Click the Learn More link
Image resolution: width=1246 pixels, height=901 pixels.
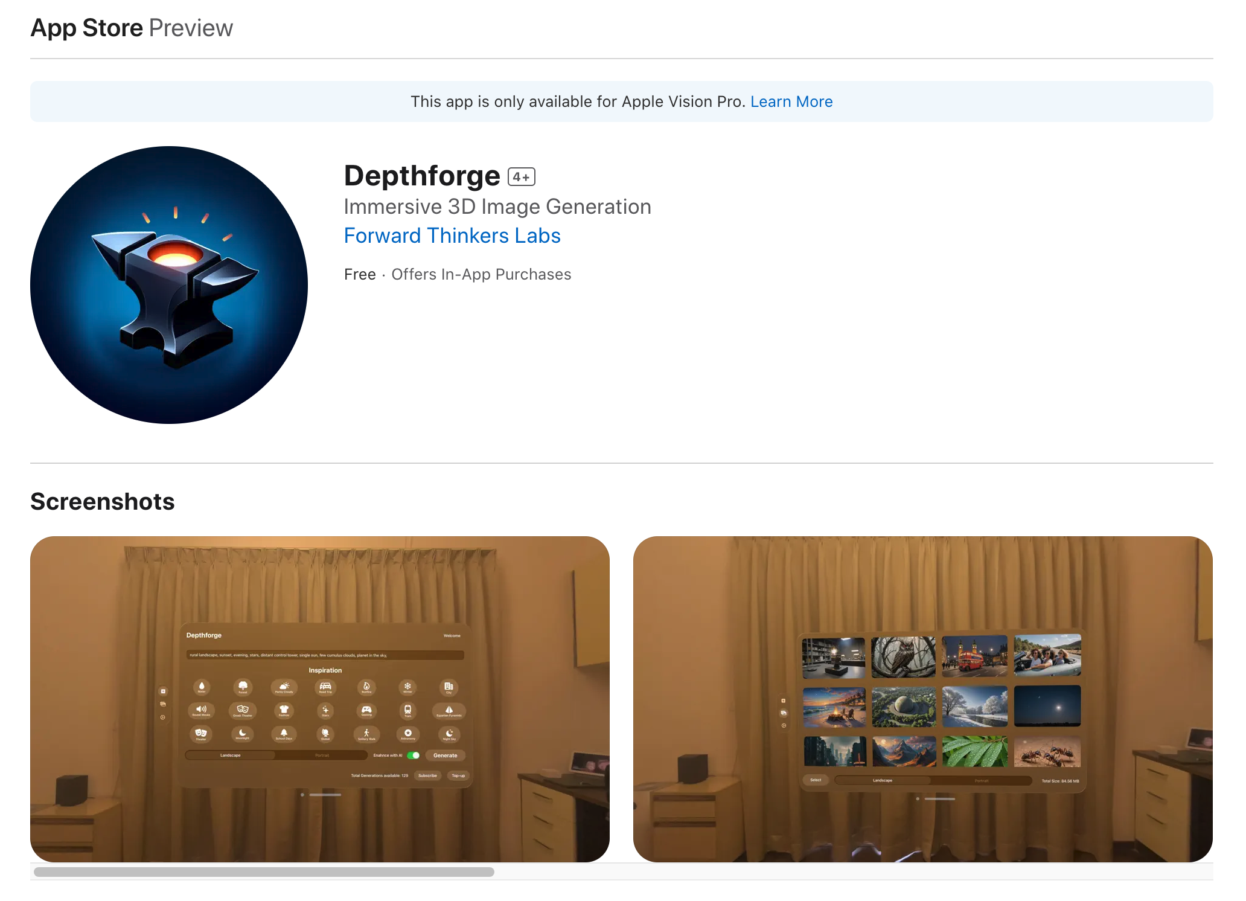791,101
